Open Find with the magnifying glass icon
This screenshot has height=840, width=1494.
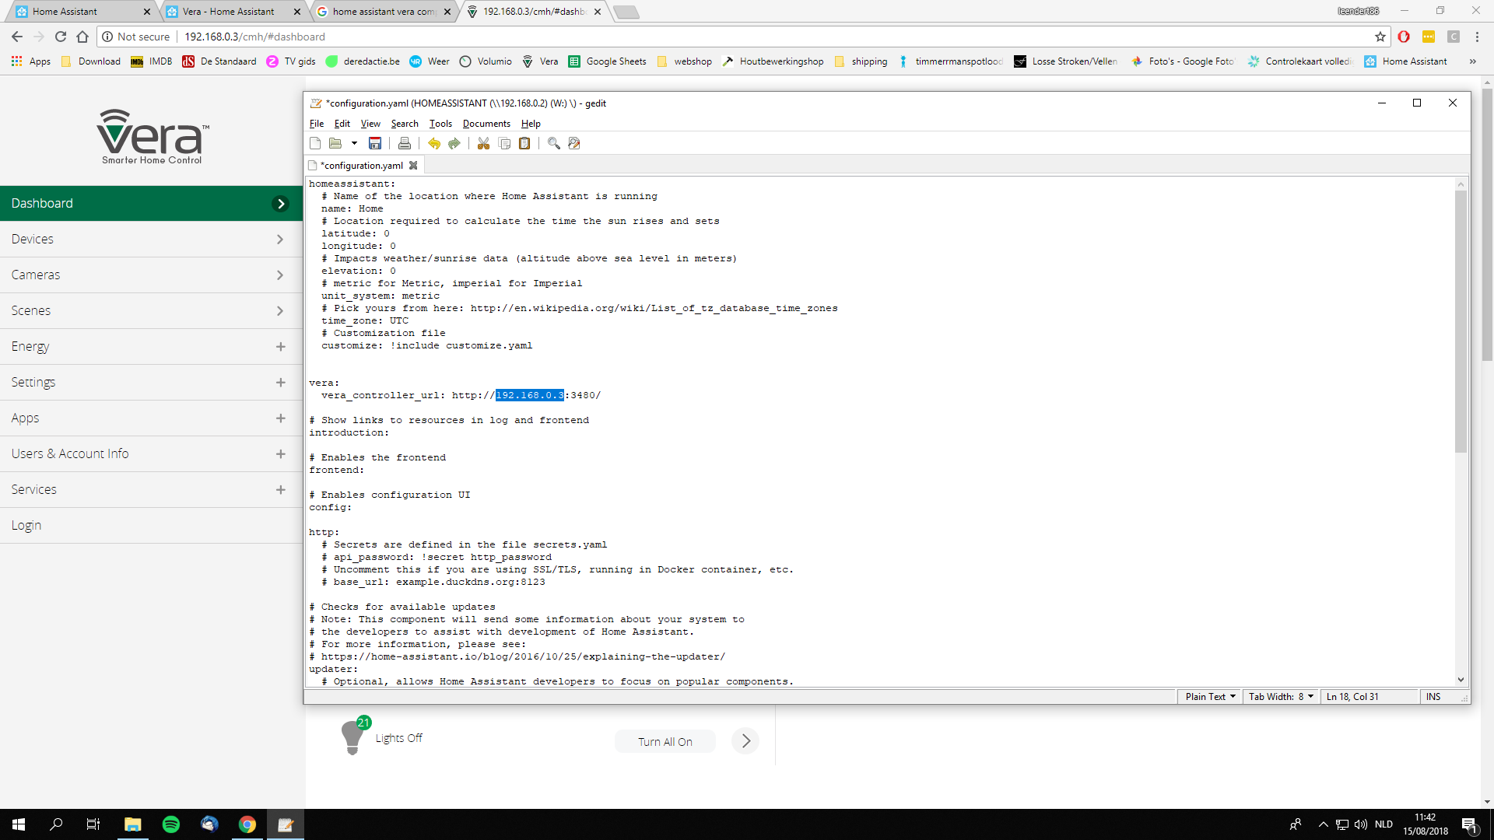click(554, 143)
